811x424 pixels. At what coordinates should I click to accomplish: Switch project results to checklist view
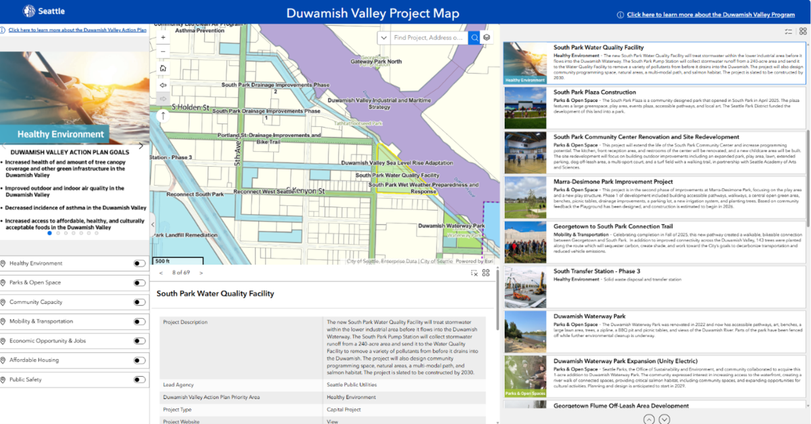tap(788, 31)
